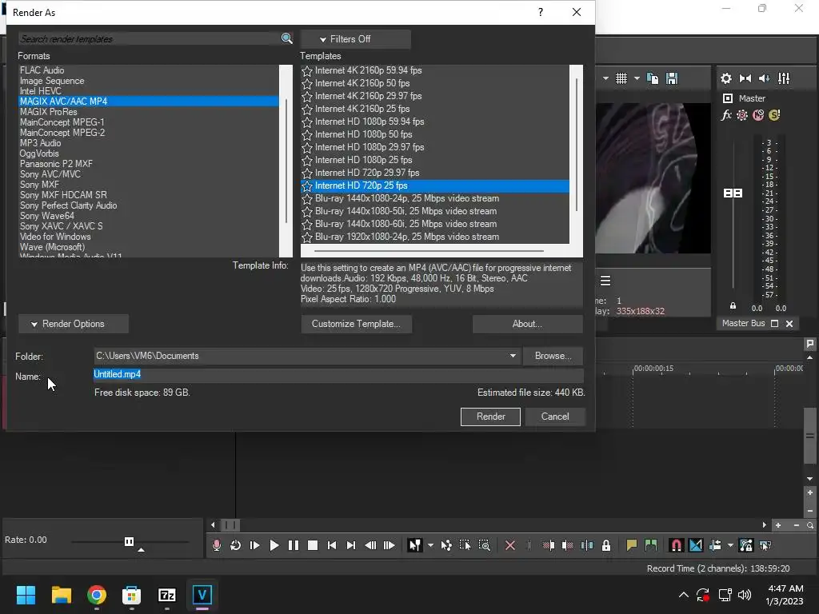Click the Trim Start icon
Image resolution: width=819 pixels, height=614 pixels.
coord(549,545)
